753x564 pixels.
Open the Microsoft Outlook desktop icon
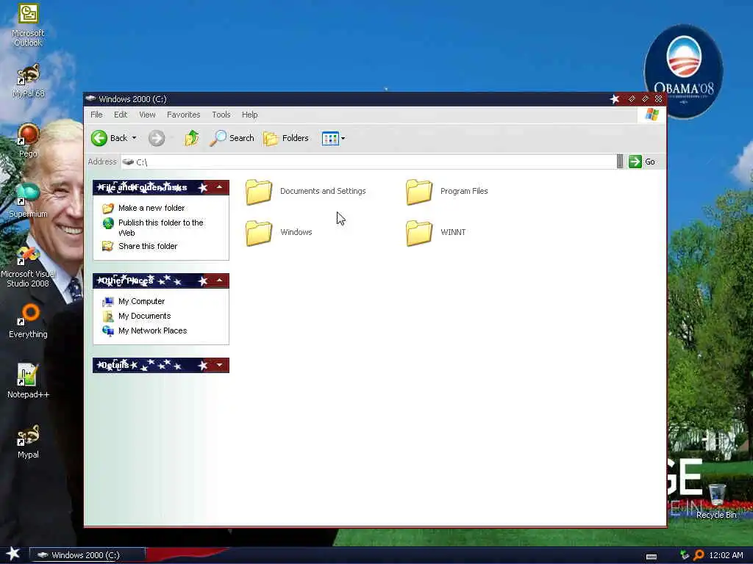(28, 24)
